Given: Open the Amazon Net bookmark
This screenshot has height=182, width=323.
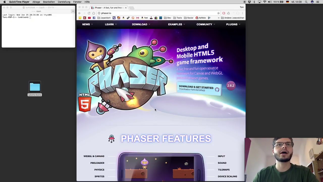Looking at the screenshot, I should [144, 18].
